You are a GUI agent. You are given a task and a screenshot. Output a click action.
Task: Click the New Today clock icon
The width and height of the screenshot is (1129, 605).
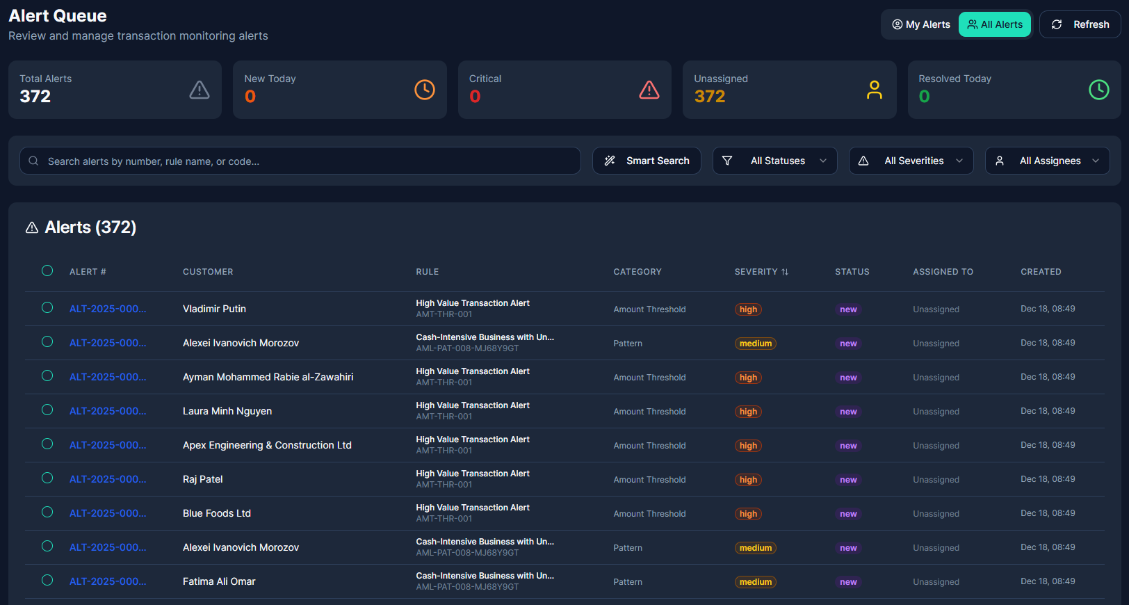424,90
